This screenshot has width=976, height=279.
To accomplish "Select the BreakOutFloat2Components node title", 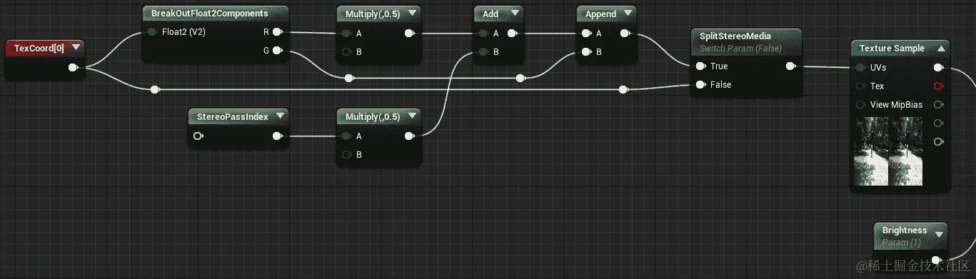I will coord(209,13).
